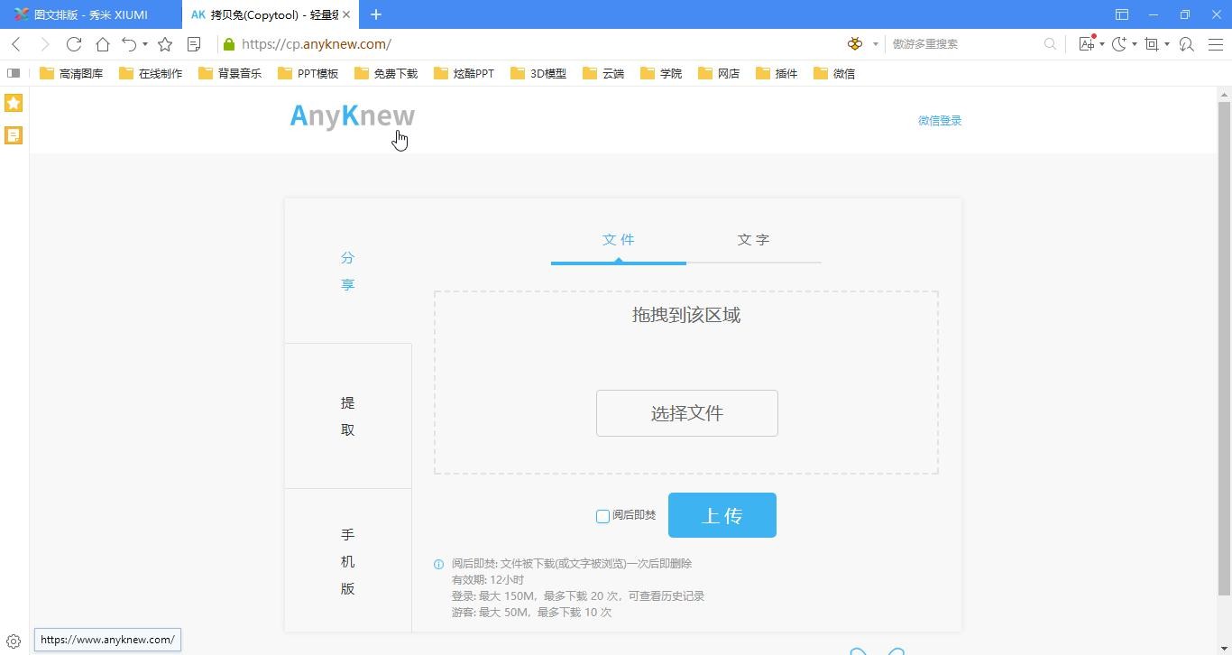This screenshot has width=1232, height=655.
Task: Click the browser home icon
Action: click(x=103, y=44)
